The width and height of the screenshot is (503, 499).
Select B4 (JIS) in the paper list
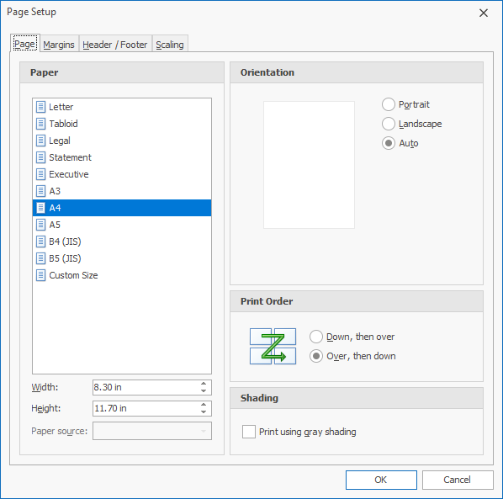click(122, 242)
